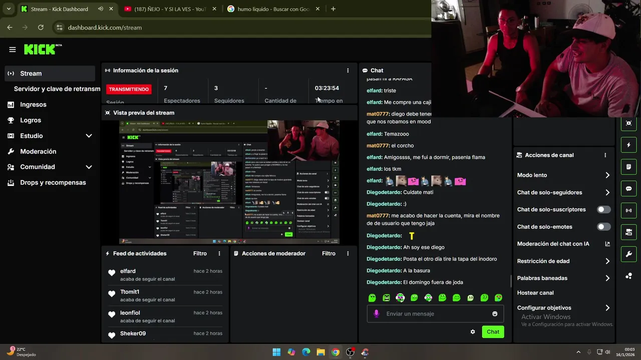Image resolution: width=641 pixels, height=360 pixels.
Task: Toggle Chat de solo-emotes switch
Action: pyautogui.click(x=604, y=226)
